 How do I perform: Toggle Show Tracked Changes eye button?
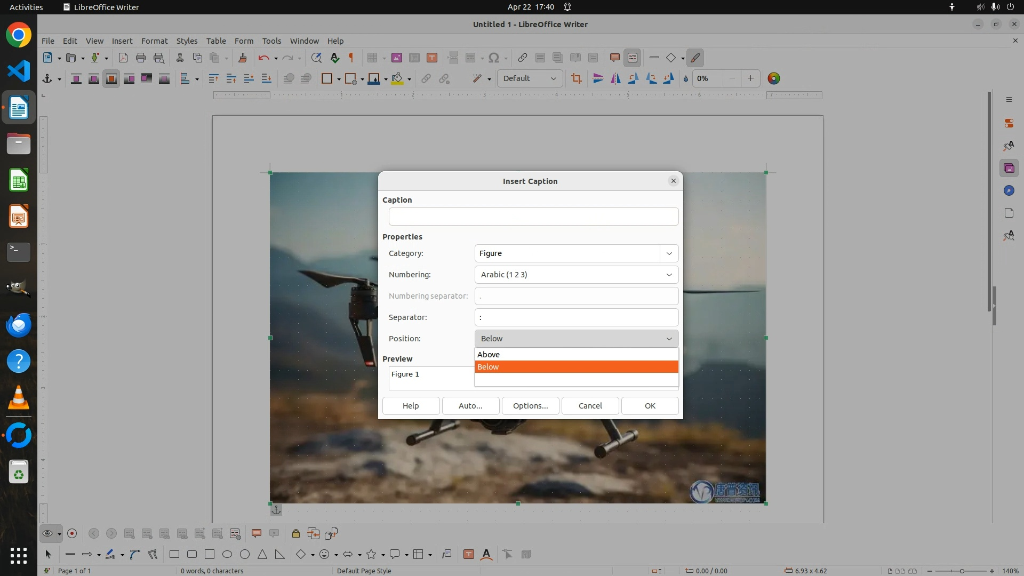pos(47,533)
